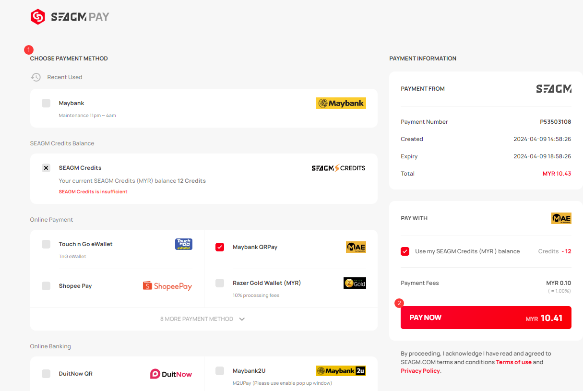Image resolution: width=583 pixels, height=391 pixels.
Task: Select the DuitNow QR checkbox
Action: pyautogui.click(x=46, y=374)
